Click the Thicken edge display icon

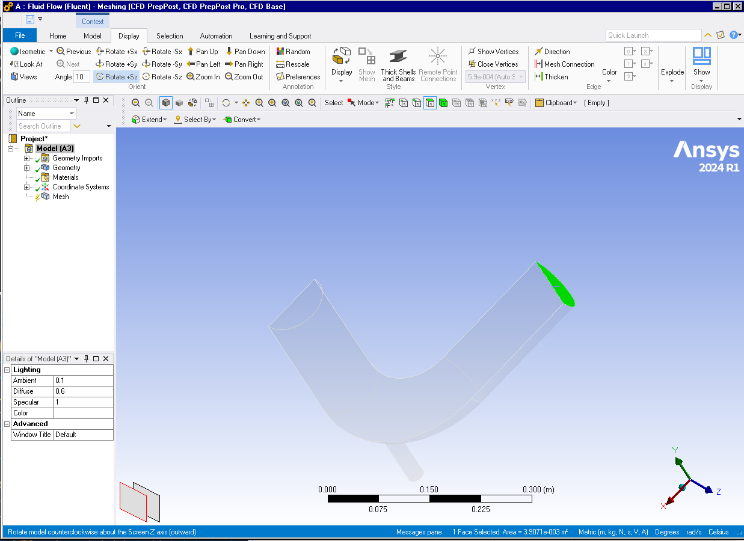[x=539, y=77]
